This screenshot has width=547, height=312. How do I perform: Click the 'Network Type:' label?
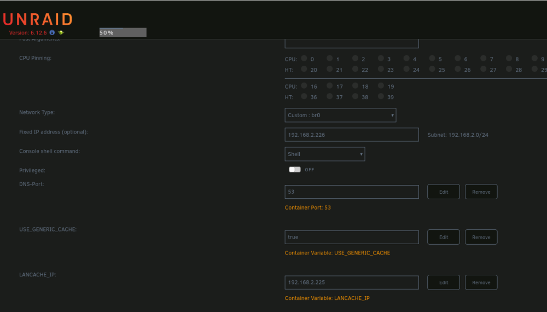(37, 112)
